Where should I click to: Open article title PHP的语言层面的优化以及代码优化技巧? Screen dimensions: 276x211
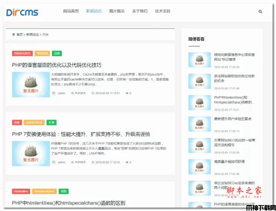pos(57,65)
